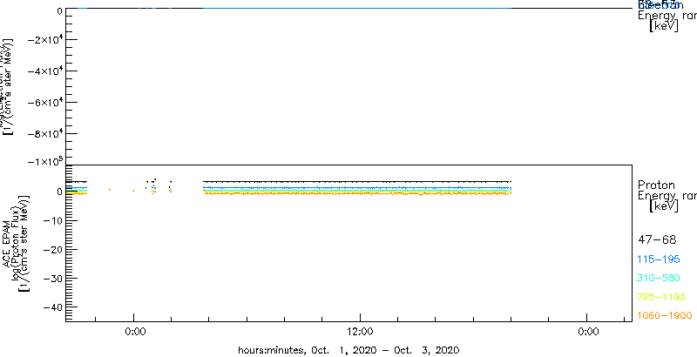Click the 47-68 proton energy legend entry
Viewport: 697px width, 357px height.
coord(657,240)
